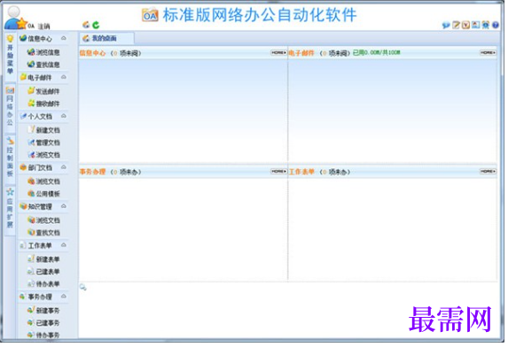Collapse the 知识管理 section arrow
The height and width of the screenshot is (347, 508).
(64, 206)
